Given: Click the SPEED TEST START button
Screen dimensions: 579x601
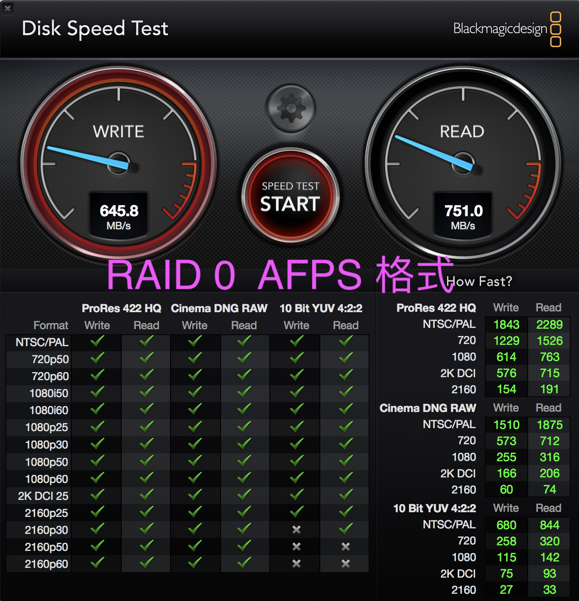Looking at the screenshot, I should click(x=291, y=197).
